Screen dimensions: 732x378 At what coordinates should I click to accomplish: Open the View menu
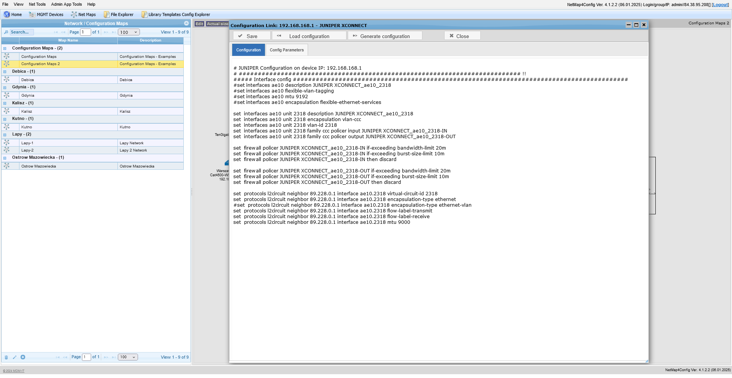[x=19, y=4]
